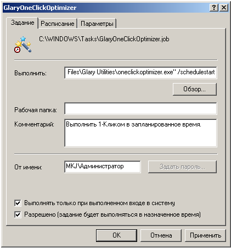Click the Отмена button
231x248 pixels.
161,235
